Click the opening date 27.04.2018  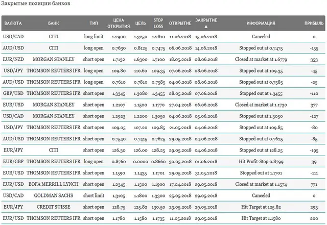[x=180, y=105]
